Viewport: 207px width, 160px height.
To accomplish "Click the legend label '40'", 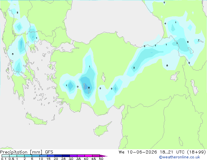I will point(86,159).
